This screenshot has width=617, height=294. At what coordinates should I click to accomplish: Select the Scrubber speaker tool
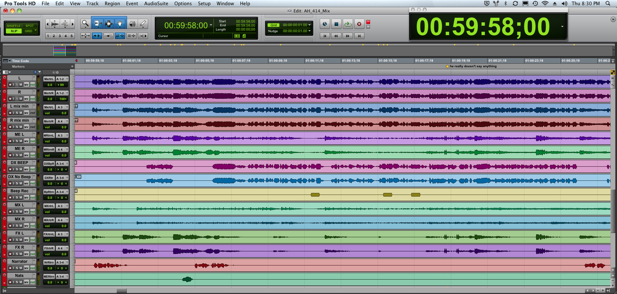coord(132,24)
